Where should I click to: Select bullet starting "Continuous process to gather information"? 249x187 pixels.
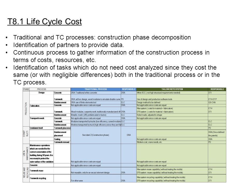tap(111, 56)
